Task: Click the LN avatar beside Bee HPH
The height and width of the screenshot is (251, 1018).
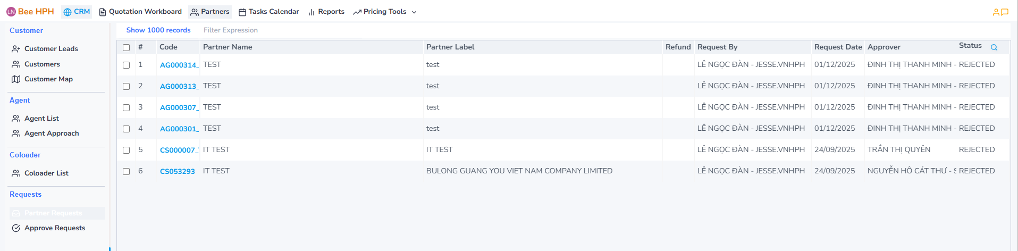Action: click(x=11, y=12)
